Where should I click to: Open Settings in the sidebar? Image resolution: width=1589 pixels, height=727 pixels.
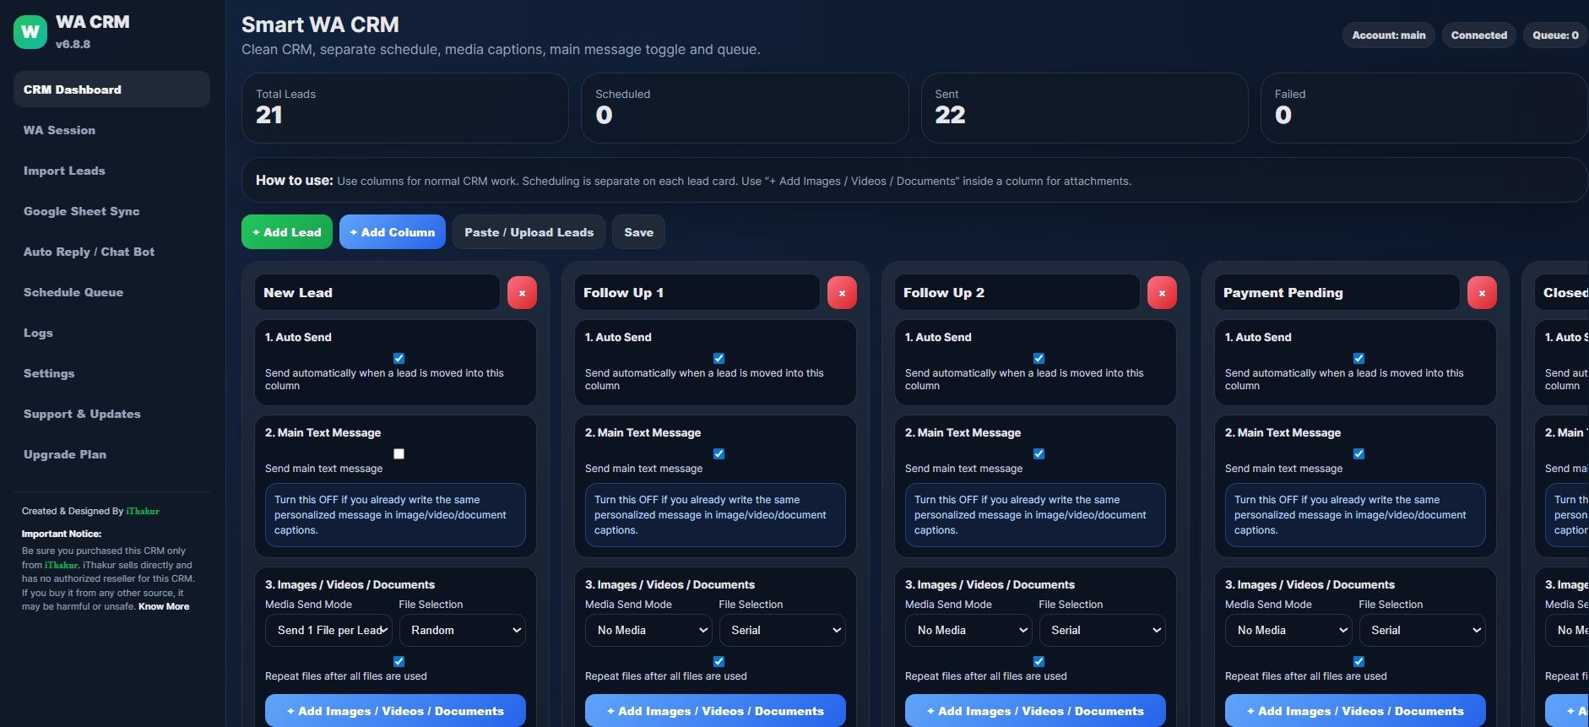(x=111, y=373)
